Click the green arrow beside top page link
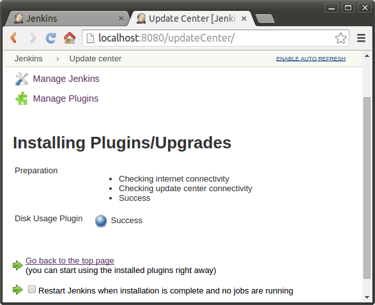The image size is (375, 305). (x=17, y=265)
